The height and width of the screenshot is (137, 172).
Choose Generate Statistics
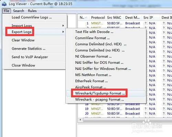point(29,49)
